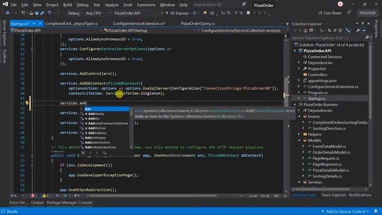Image resolution: width=382 pixels, height=215 pixels.
Task: Click Pending Changes Filter icon in Solution Explorer
Action: coord(322,30)
